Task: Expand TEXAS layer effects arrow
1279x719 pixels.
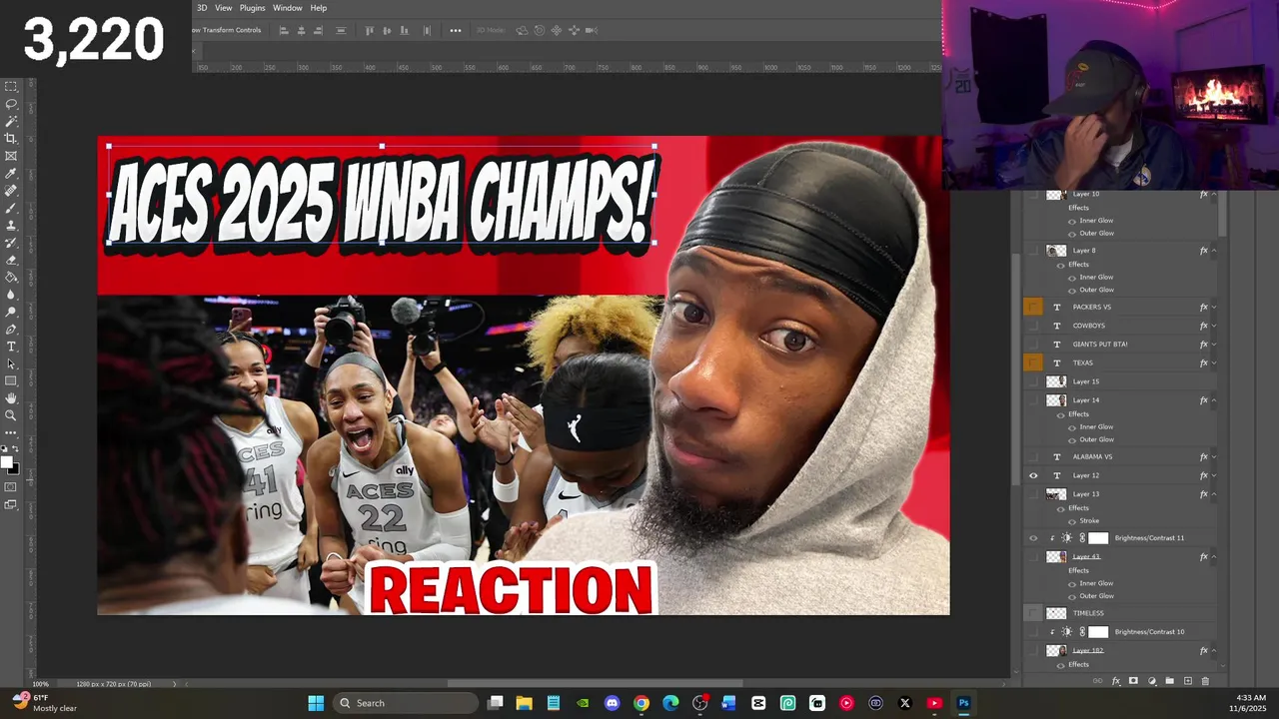Action: tap(1214, 363)
